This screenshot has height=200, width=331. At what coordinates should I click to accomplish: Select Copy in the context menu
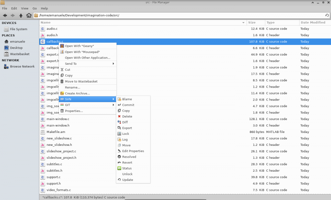[x=88, y=76]
